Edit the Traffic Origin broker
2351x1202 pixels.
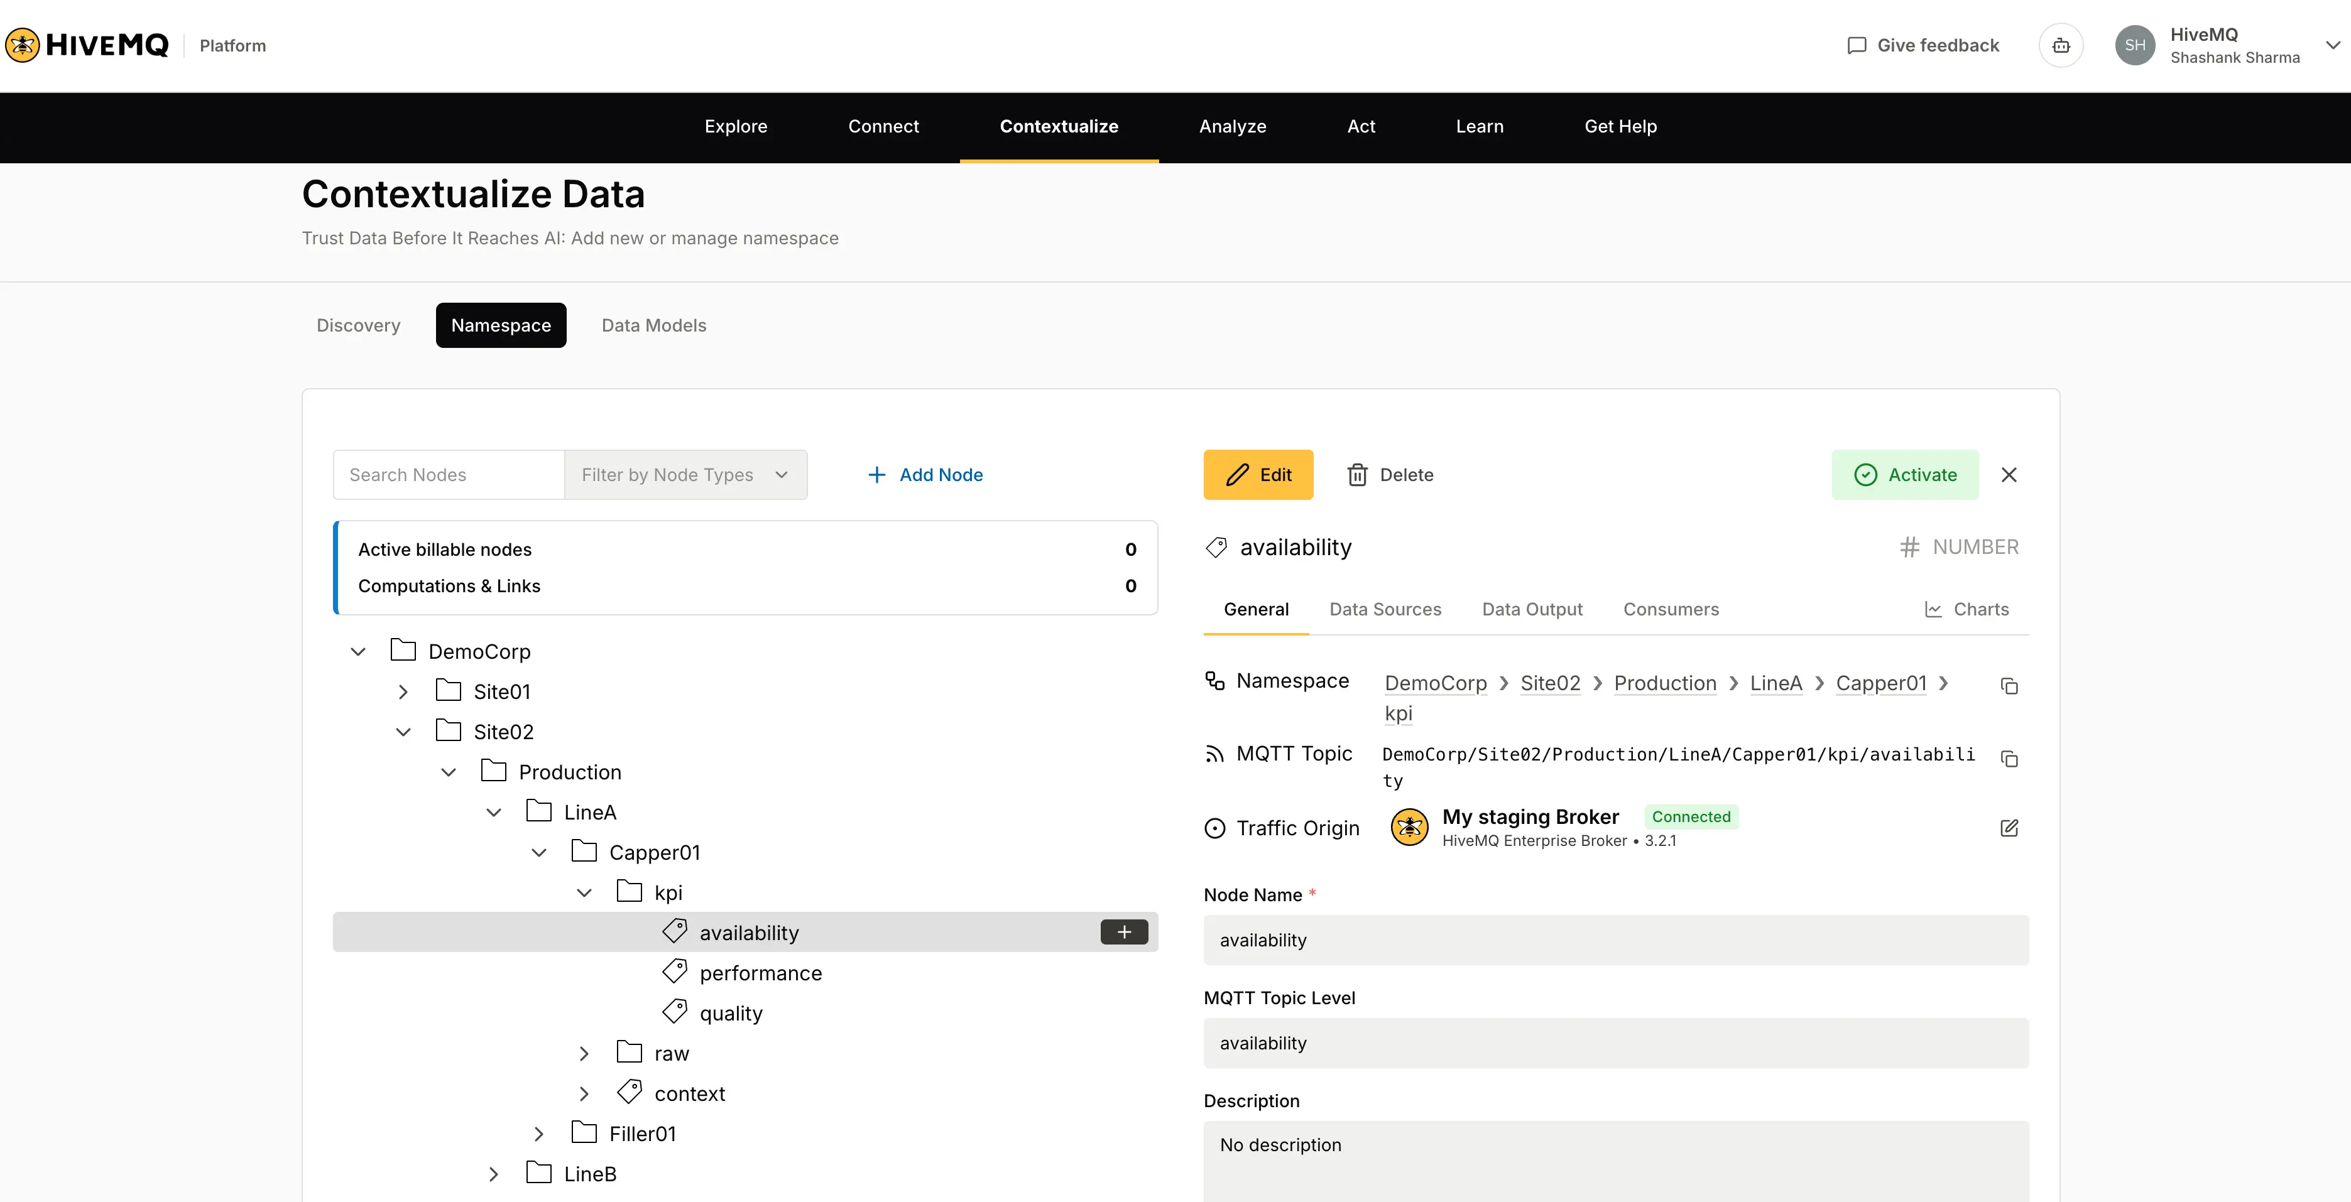(x=2009, y=827)
